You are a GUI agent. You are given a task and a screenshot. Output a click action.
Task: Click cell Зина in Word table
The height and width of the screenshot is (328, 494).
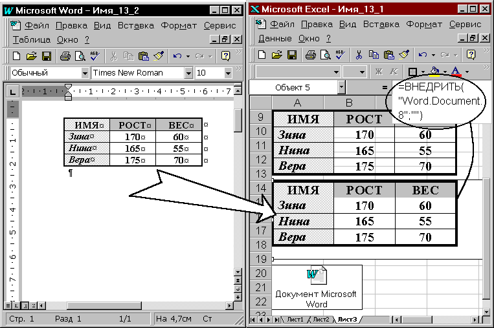coord(87,137)
